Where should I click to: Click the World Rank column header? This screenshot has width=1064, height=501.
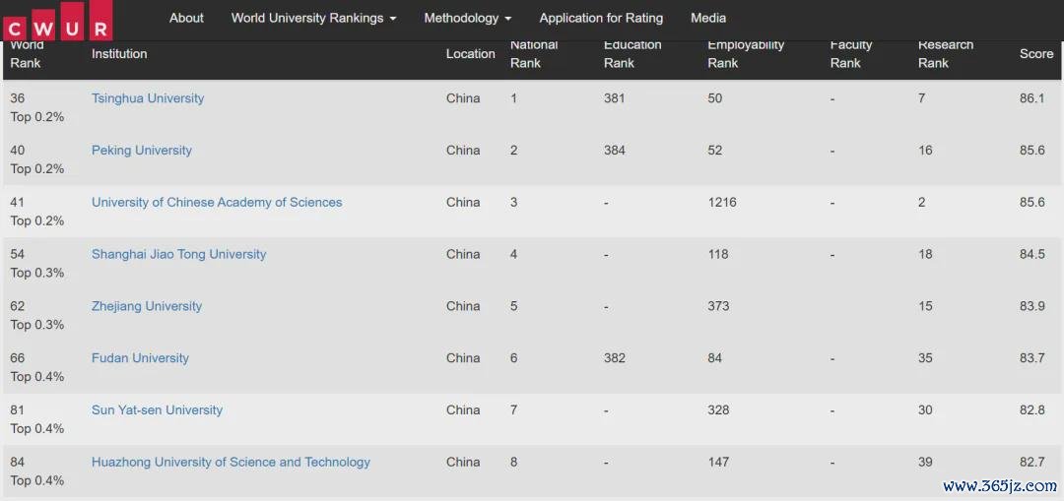click(27, 54)
